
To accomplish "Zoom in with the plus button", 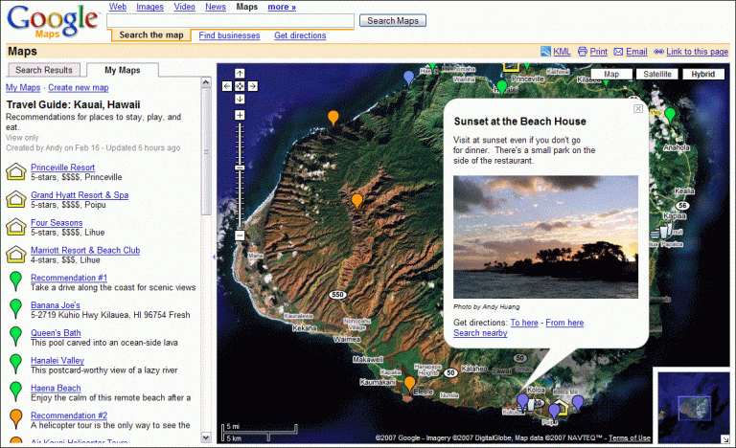I will point(240,115).
